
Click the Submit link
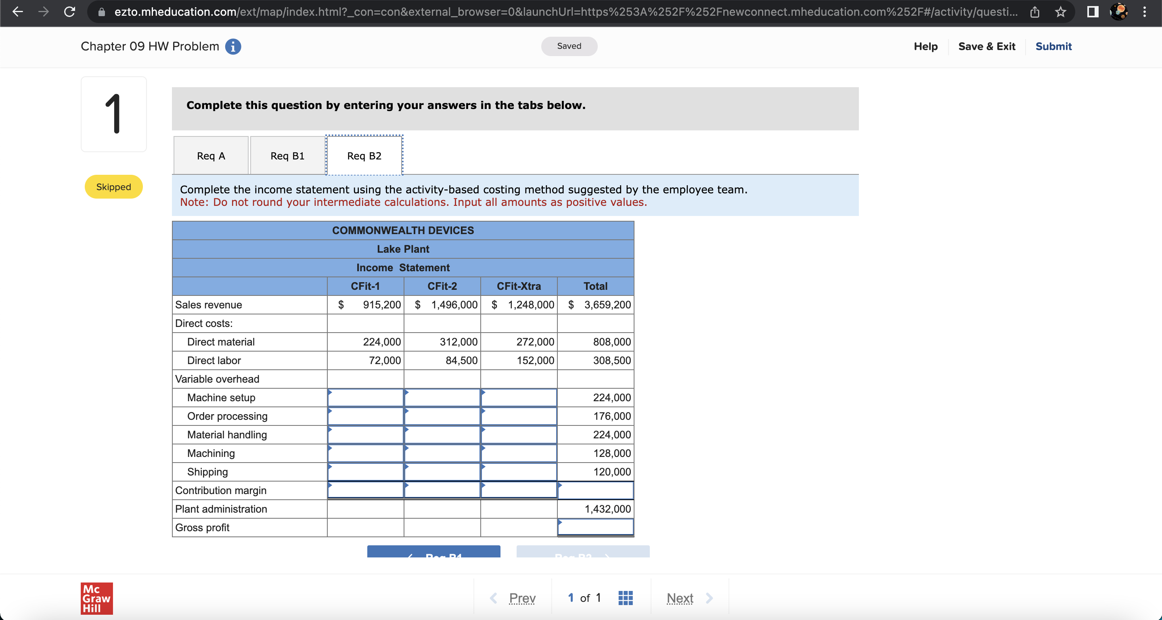coord(1053,46)
